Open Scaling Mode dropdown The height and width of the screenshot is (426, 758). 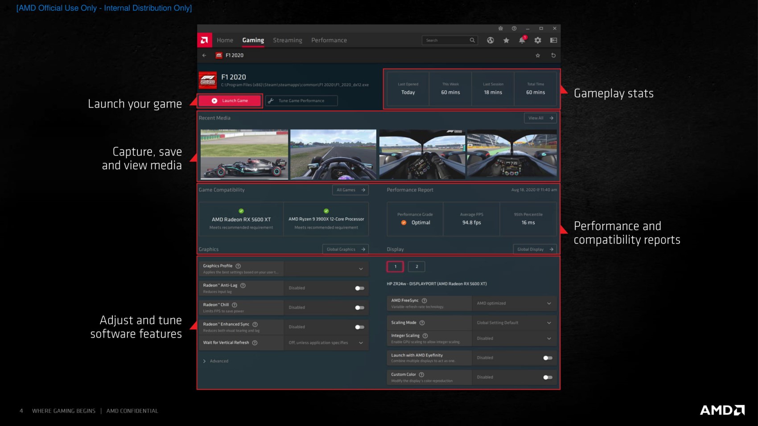(x=515, y=323)
